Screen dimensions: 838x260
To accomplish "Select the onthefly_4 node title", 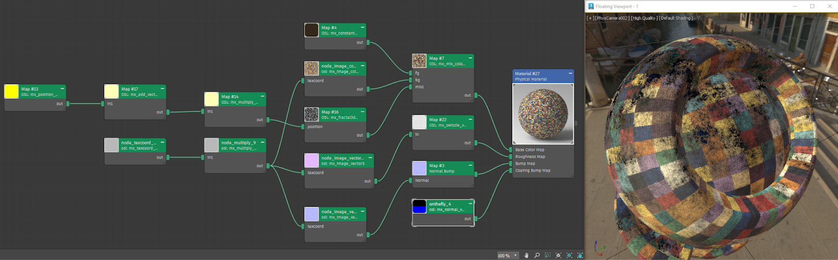I will (x=440, y=204).
